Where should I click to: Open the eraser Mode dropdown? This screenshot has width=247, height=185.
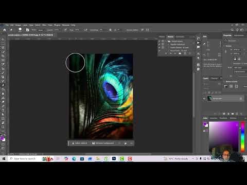[x=42, y=30]
